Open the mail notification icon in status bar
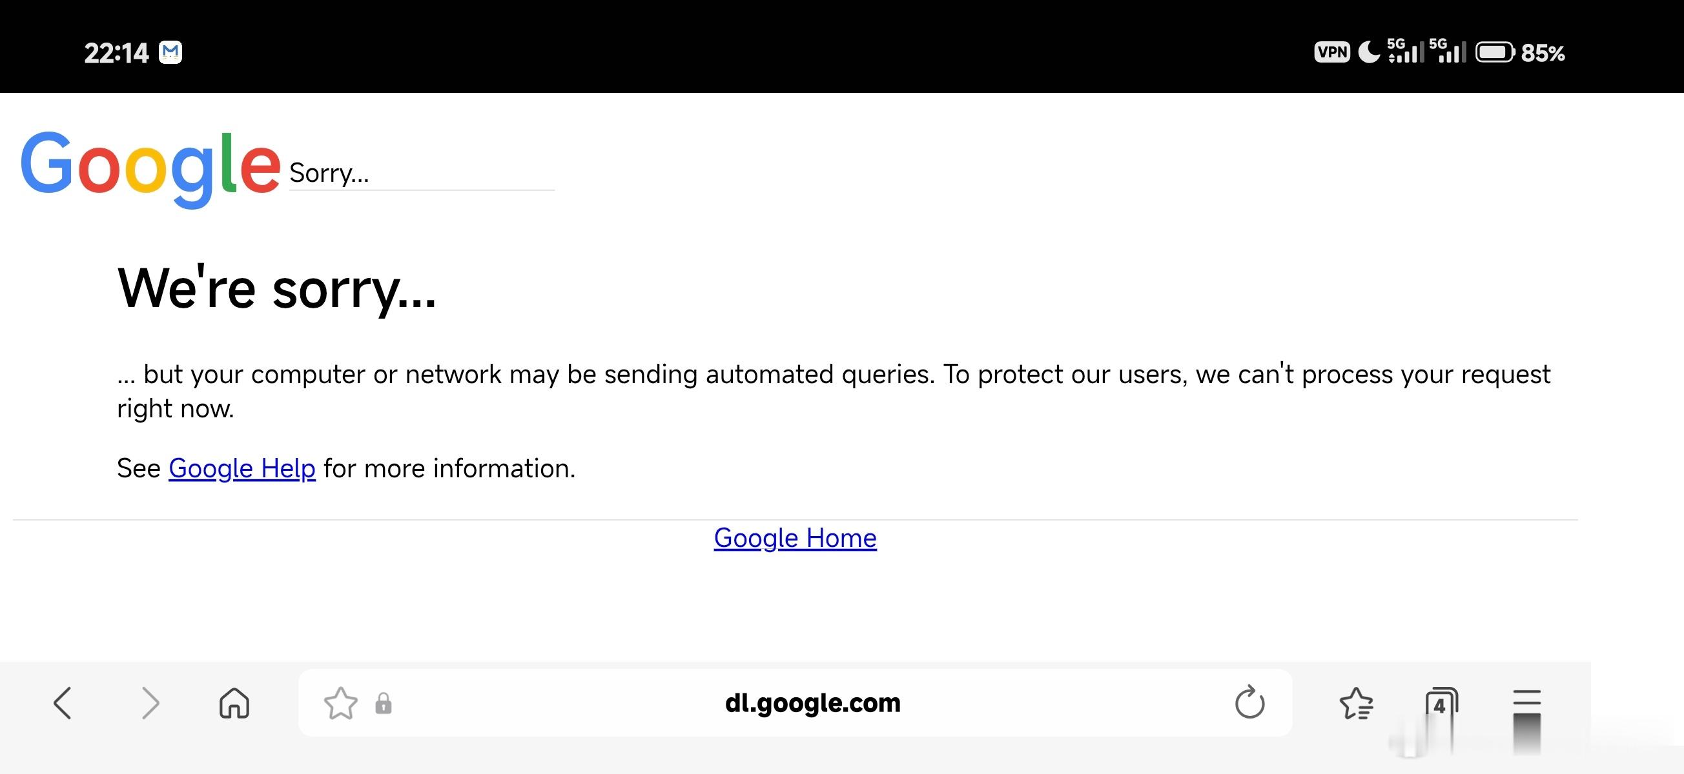The width and height of the screenshot is (1684, 774). pyautogui.click(x=171, y=52)
